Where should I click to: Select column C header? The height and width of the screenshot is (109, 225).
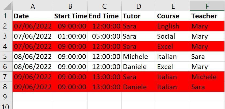[x=104, y=6]
